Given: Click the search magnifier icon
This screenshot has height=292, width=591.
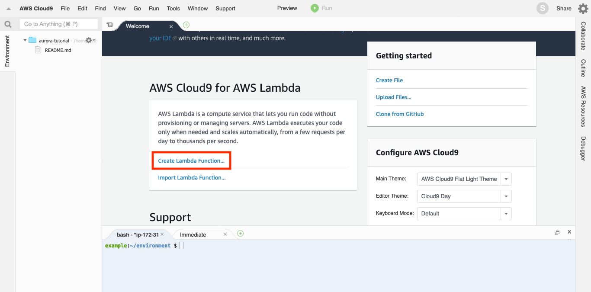Looking at the screenshot, I should [x=8, y=24].
